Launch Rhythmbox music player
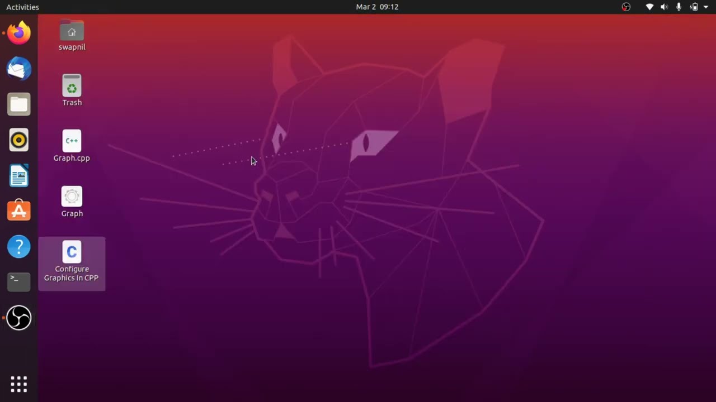The width and height of the screenshot is (716, 402). pyautogui.click(x=18, y=140)
